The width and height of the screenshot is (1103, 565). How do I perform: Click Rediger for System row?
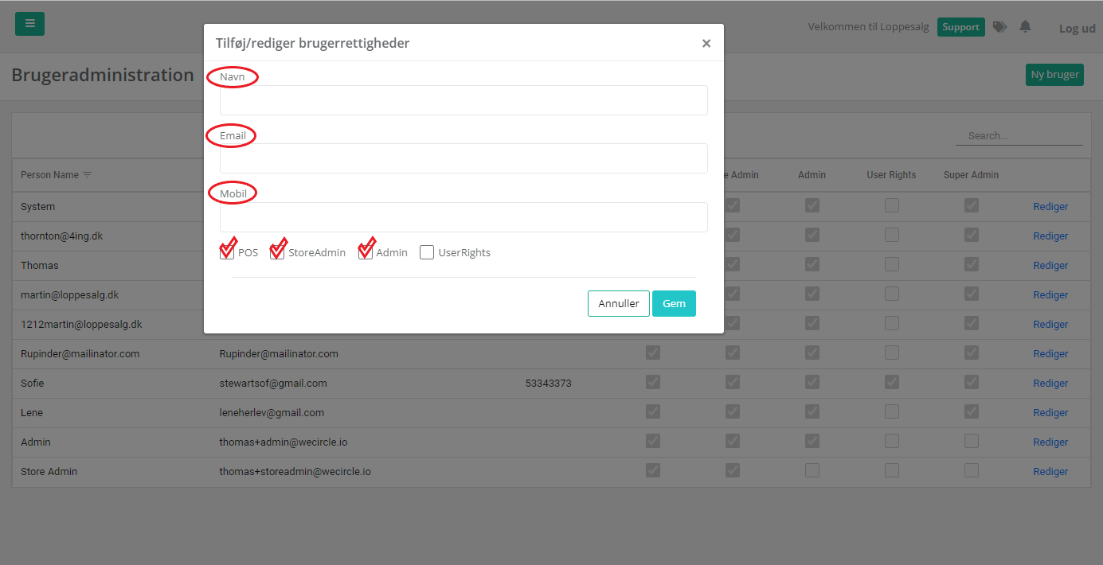tap(1050, 206)
